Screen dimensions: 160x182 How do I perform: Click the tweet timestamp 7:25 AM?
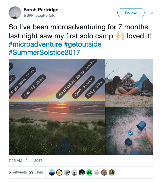click(25, 161)
